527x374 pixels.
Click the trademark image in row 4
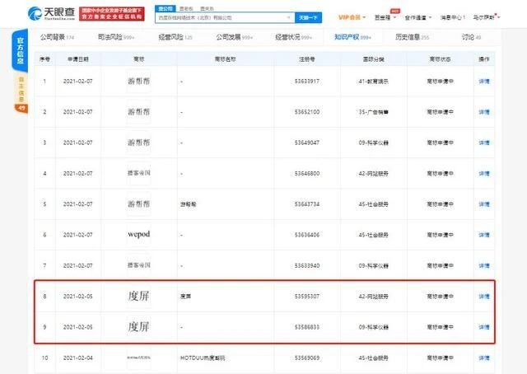click(x=139, y=173)
